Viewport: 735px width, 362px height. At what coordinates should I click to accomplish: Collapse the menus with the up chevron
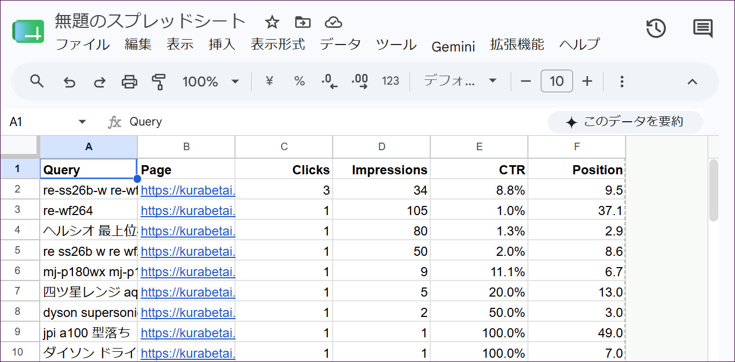693,82
